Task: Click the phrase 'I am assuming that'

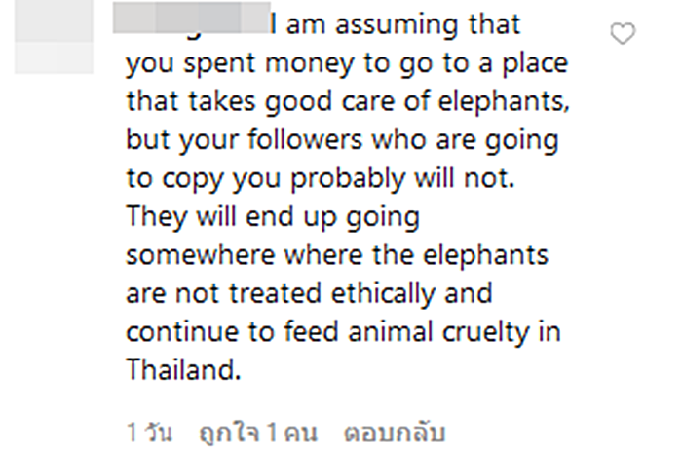Action: tap(395, 24)
